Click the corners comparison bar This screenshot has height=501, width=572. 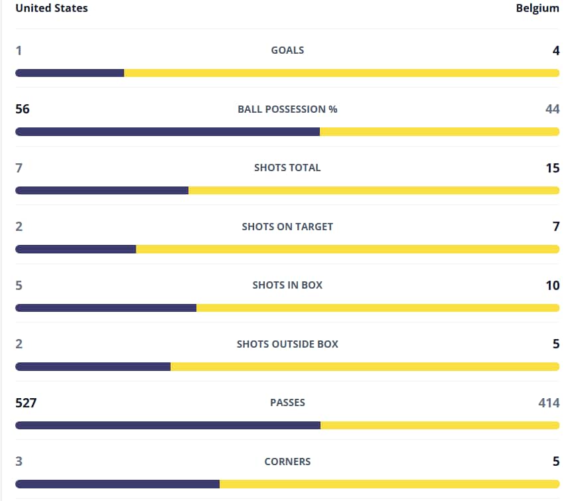tap(287, 484)
